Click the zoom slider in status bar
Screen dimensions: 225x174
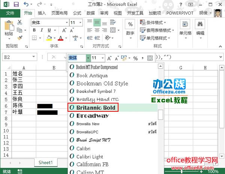click(x=182, y=171)
